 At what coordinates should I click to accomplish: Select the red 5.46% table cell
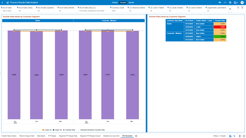(220, 27)
